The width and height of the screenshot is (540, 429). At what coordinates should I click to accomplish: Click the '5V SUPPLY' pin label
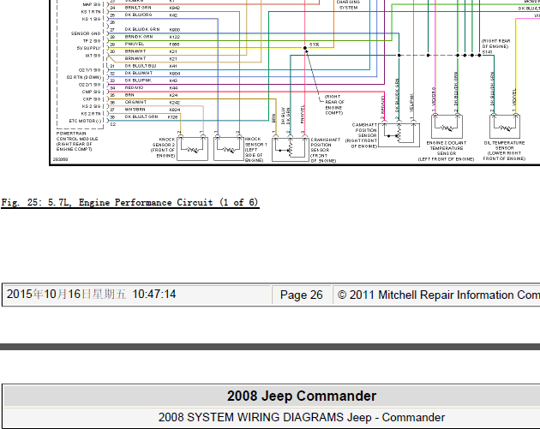point(88,48)
